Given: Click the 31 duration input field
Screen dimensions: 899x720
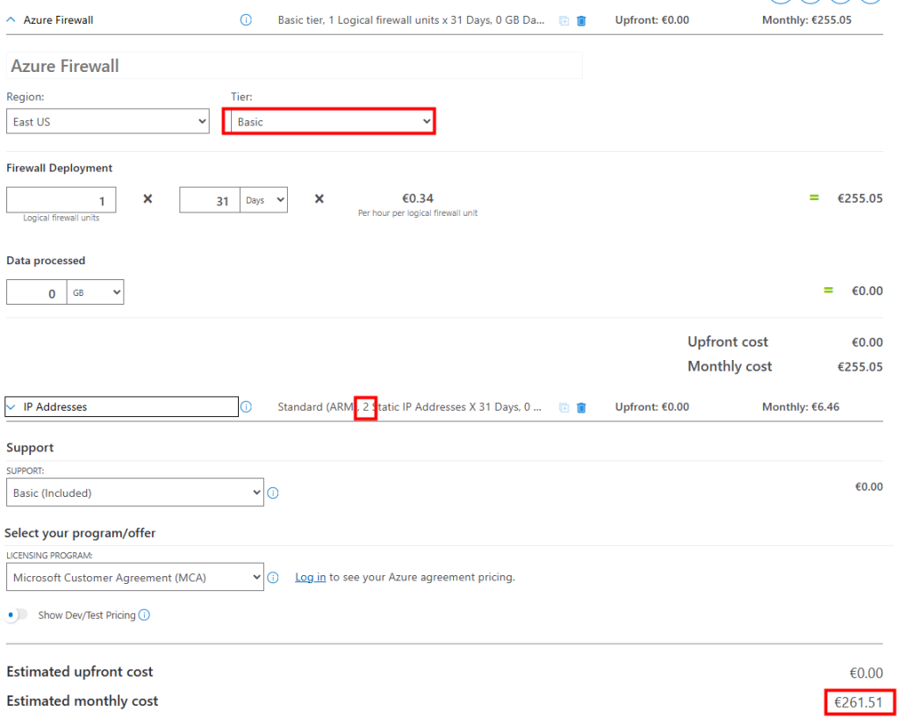Looking at the screenshot, I should [x=209, y=200].
